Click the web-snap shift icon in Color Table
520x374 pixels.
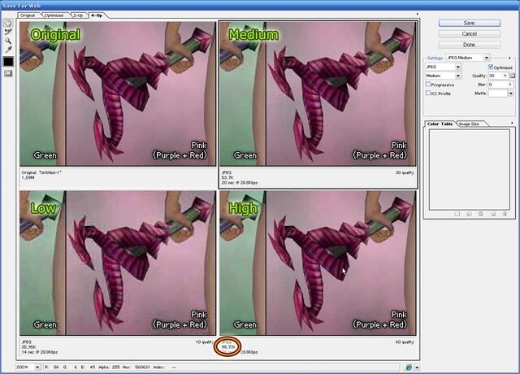pos(469,214)
